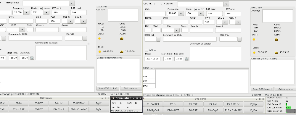
Task: Expand QSL_R dropdown in left window
Action: (x=84, y=21)
